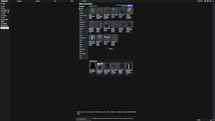Viewport: 215px width, 121px height.
Task: Open notifications bell icon
Action: point(205,1)
